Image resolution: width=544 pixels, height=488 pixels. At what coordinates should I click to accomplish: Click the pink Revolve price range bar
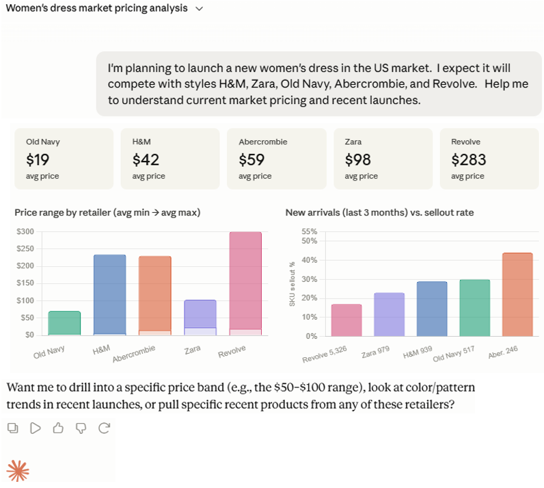pyautogui.click(x=245, y=283)
